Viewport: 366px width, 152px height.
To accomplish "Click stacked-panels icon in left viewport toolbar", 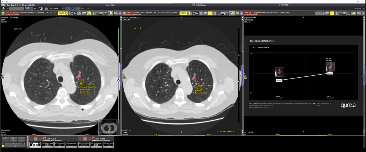I will pyautogui.click(x=94, y=13).
